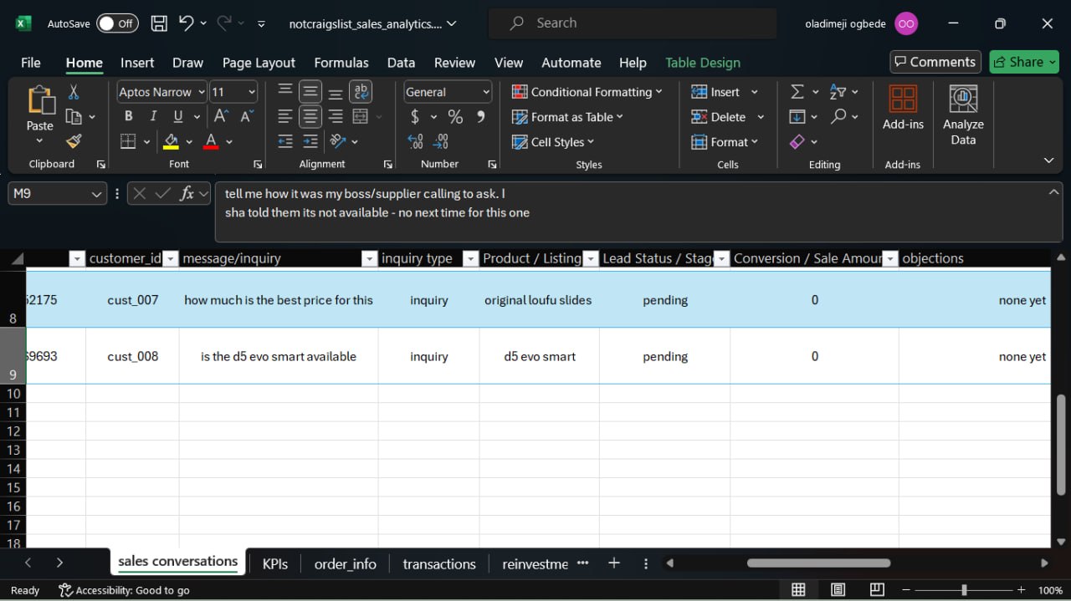Click the AutoSum sigma icon

(x=797, y=92)
